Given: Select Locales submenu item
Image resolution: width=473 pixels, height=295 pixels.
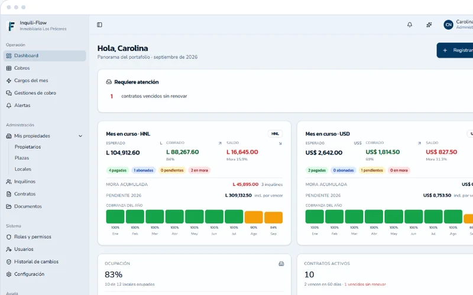Looking at the screenshot, I should click(23, 169).
